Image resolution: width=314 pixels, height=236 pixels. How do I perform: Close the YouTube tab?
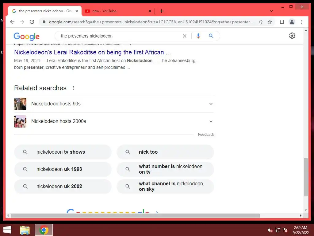(150, 11)
